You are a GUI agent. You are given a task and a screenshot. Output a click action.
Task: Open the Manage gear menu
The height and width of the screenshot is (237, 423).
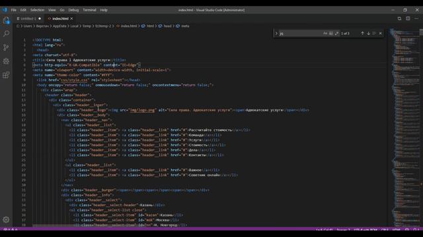click(x=6, y=219)
